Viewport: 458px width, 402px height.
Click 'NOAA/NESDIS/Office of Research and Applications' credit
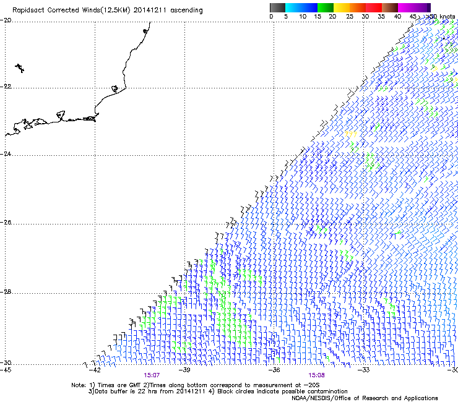click(365, 398)
